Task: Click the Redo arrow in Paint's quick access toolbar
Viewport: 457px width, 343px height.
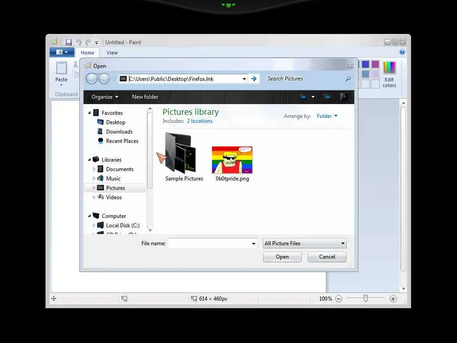Action: (88, 42)
